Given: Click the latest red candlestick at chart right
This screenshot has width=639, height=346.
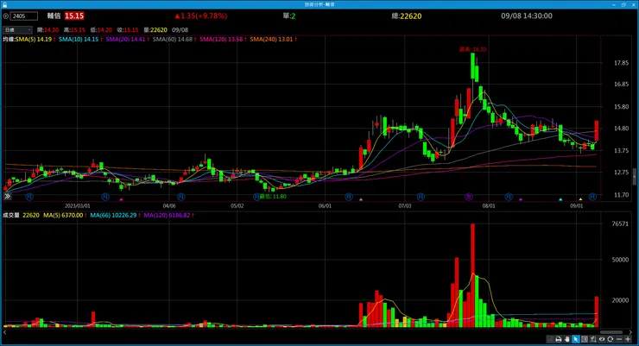Looking at the screenshot, I should click(x=596, y=131).
